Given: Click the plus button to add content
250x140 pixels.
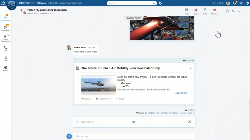Looking at the screenshot, I should point(69,136).
